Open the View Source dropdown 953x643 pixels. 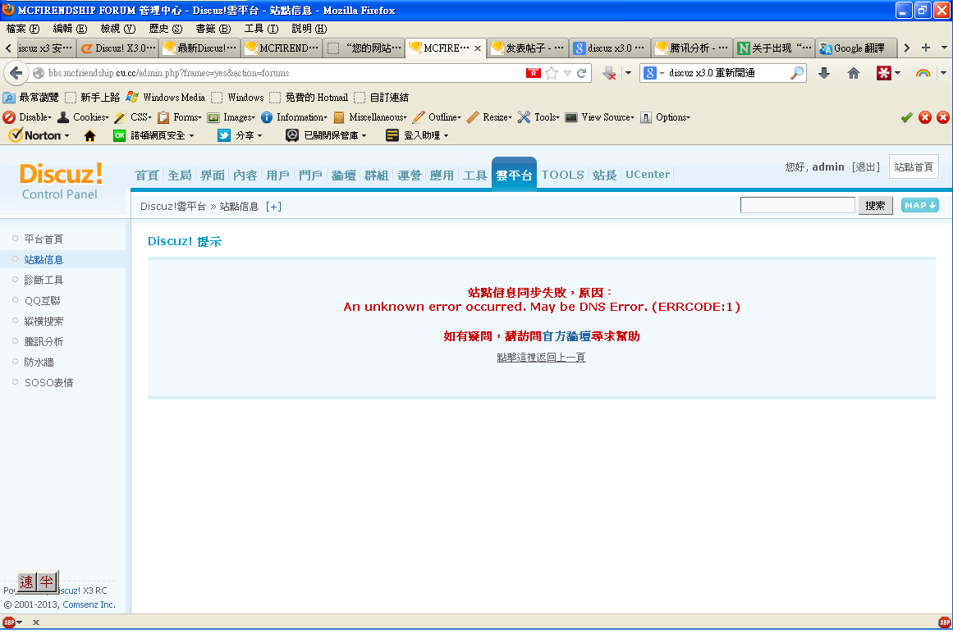(x=601, y=117)
